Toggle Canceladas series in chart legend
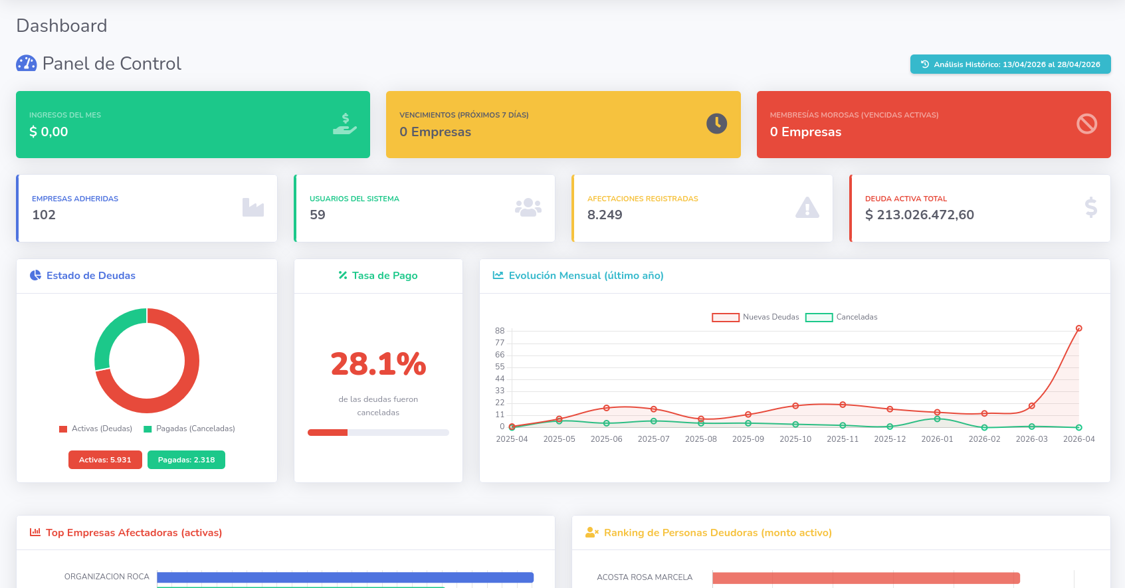Screen dimensions: 1125x588 [841, 317]
